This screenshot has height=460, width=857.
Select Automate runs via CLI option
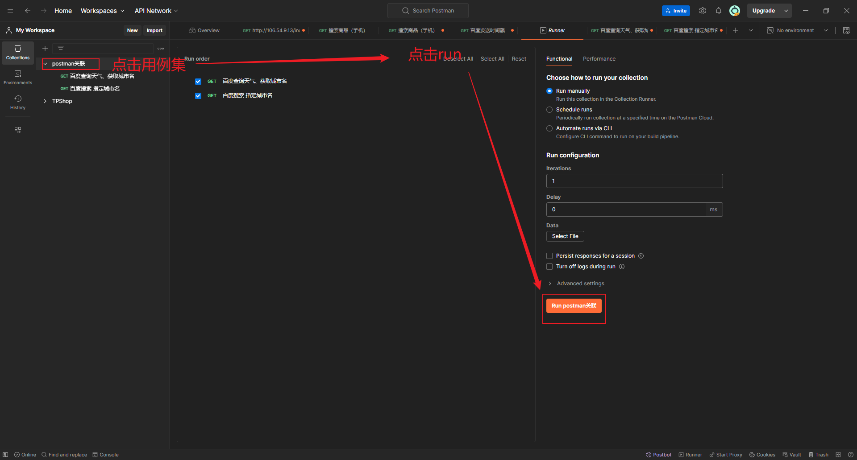tap(549, 128)
